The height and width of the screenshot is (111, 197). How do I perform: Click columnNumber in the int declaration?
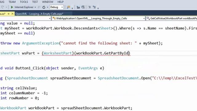(22, 93)
